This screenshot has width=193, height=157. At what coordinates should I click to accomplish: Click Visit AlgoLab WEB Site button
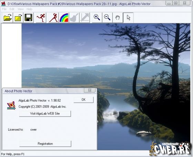[45, 113]
